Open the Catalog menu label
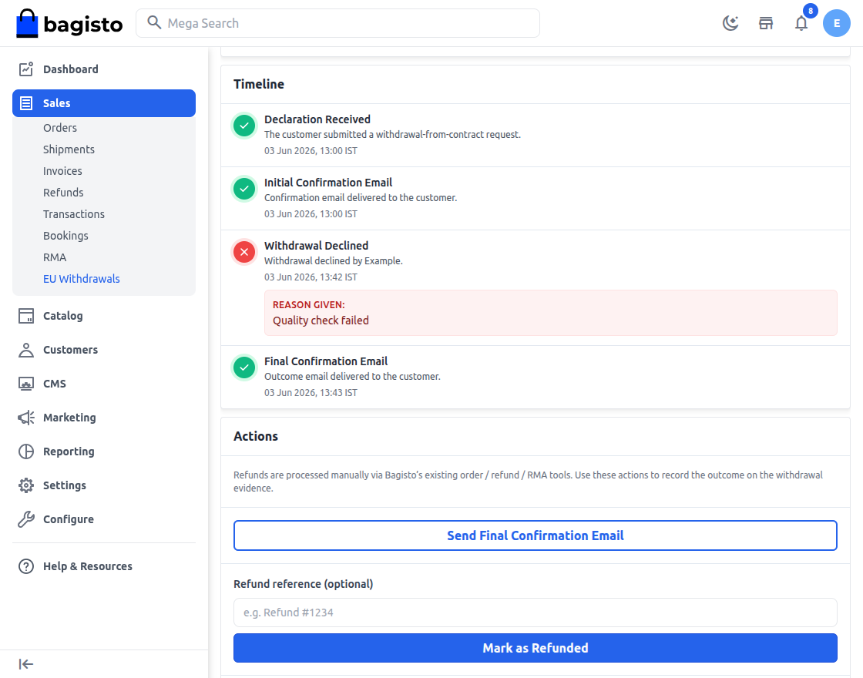The width and height of the screenshot is (863, 678). pyautogui.click(x=62, y=315)
